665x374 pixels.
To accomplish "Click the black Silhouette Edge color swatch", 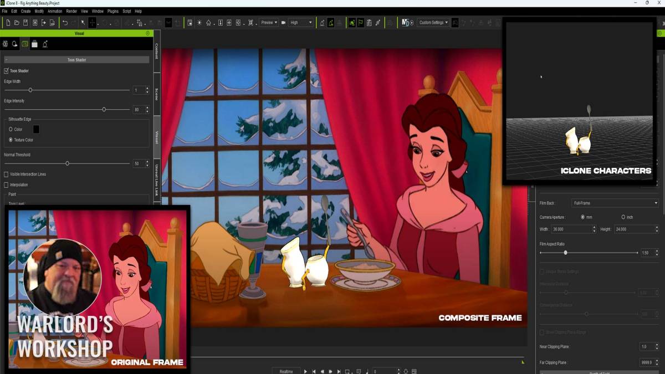I will (x=36, y=129).
